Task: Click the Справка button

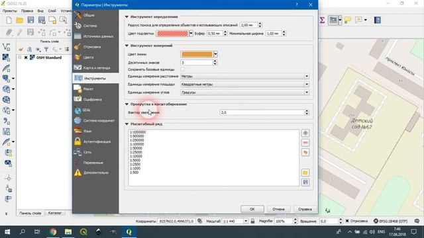Action: [305, 209]
